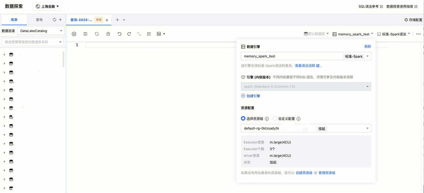Click the database name search field
Viewport: 424px width, 193px height.
[x=33, y=42]
